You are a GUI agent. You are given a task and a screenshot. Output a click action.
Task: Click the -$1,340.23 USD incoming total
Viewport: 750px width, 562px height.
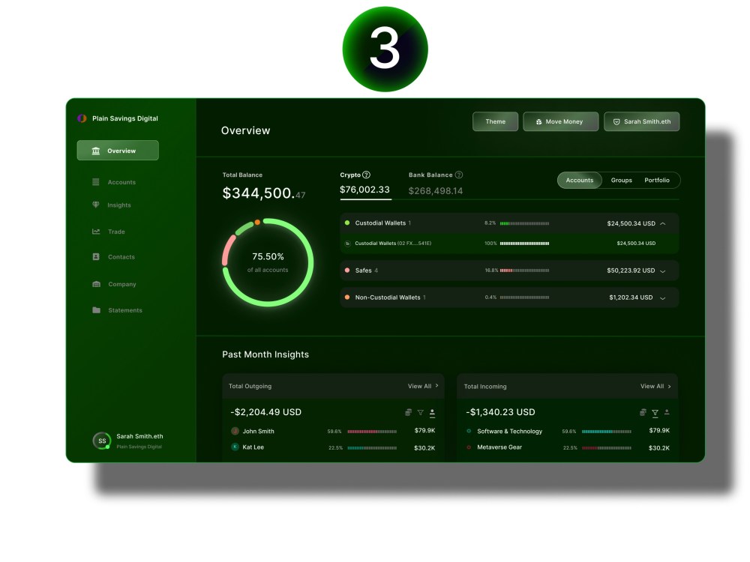pyautogui.click(x=500, y=412)
